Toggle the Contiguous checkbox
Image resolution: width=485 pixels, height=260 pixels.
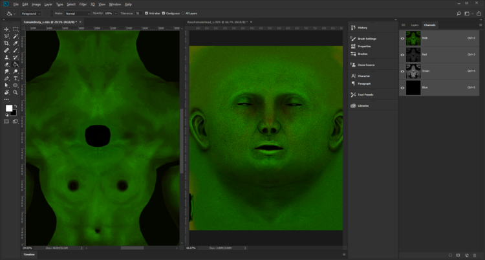click(x=164, y=14)
